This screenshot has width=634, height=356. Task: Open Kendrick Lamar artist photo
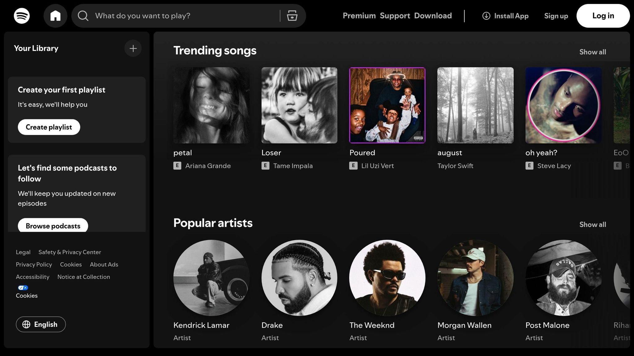[x=211, y=278]
